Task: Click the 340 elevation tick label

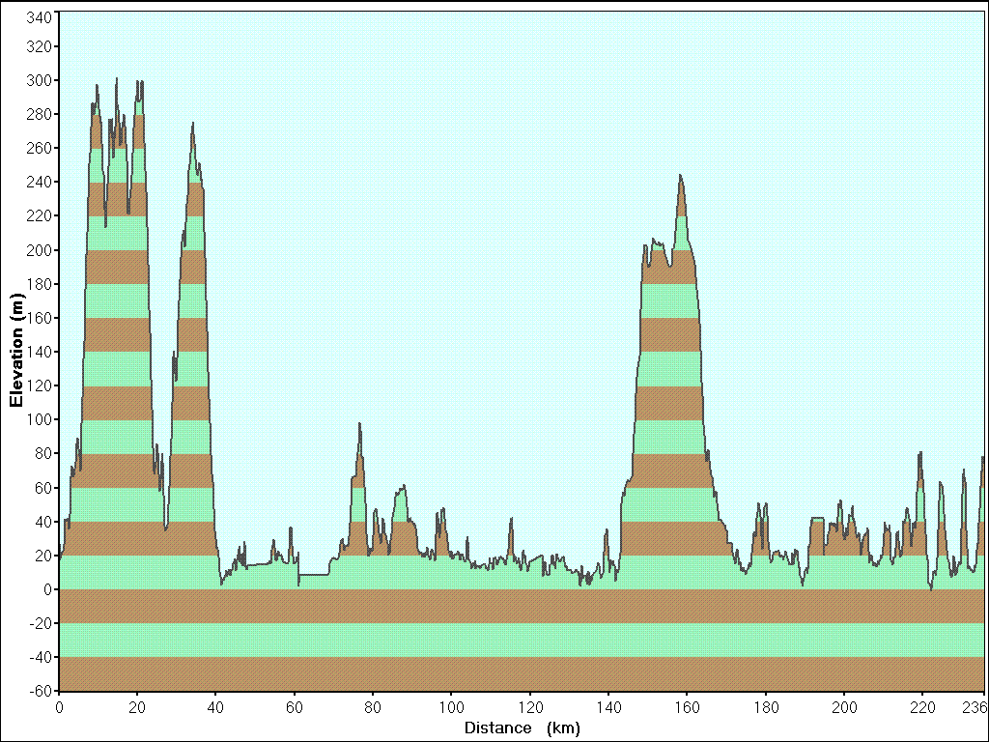Action: coord(39,17)
